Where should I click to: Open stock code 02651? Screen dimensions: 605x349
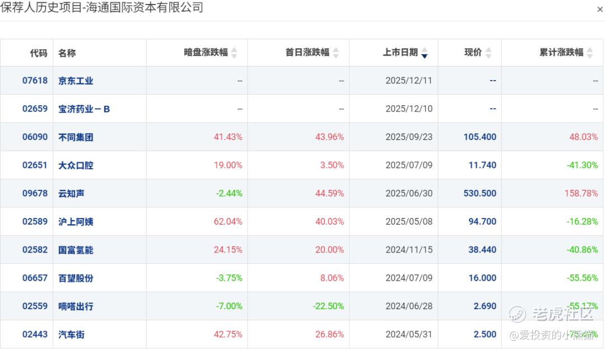(x=35, y=165)
